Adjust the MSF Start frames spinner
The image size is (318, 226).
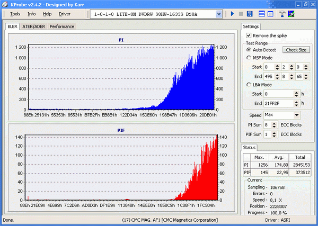pyautogui.click(x=306, y=67)
